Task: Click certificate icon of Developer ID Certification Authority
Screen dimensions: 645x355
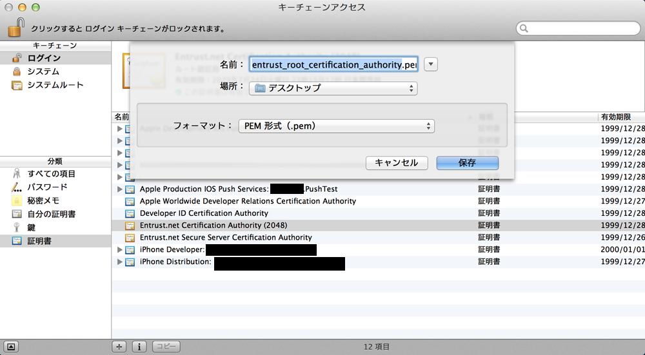Action: [x=130, y=214]
